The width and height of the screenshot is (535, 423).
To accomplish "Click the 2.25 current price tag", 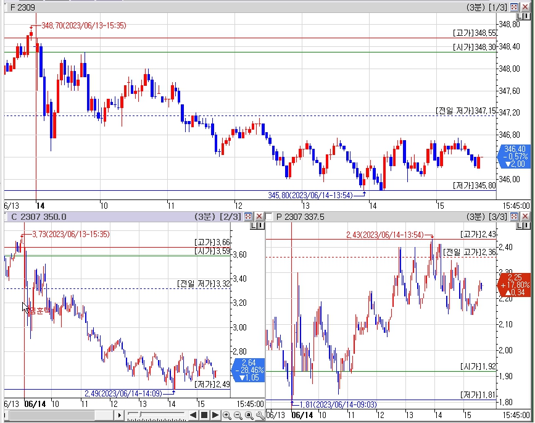I will pyautogui.click(x=515, y=285).
